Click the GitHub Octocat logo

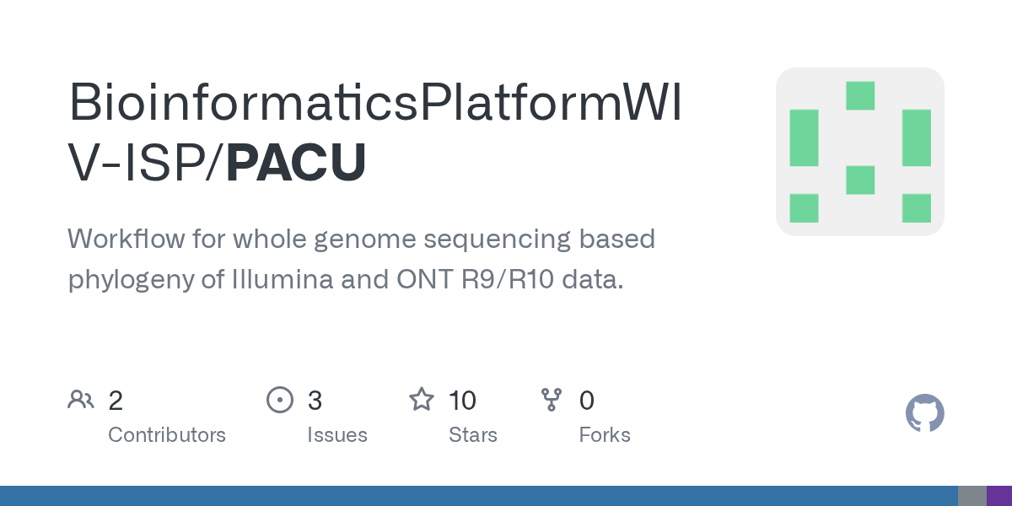pos(924,414)
